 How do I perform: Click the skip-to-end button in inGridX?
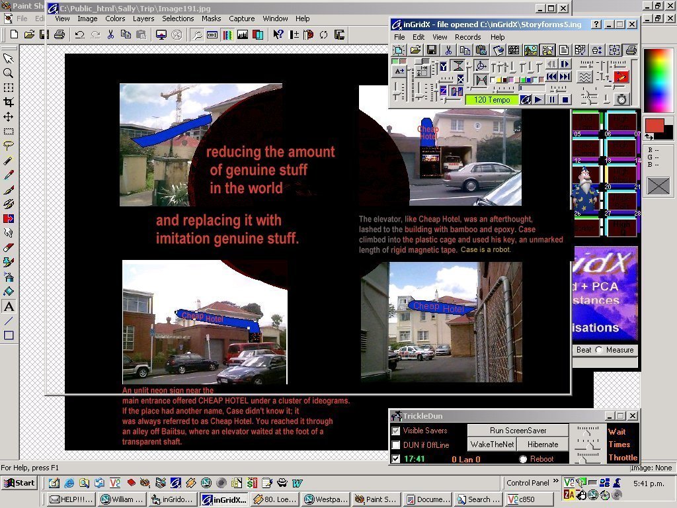(565, 77)
